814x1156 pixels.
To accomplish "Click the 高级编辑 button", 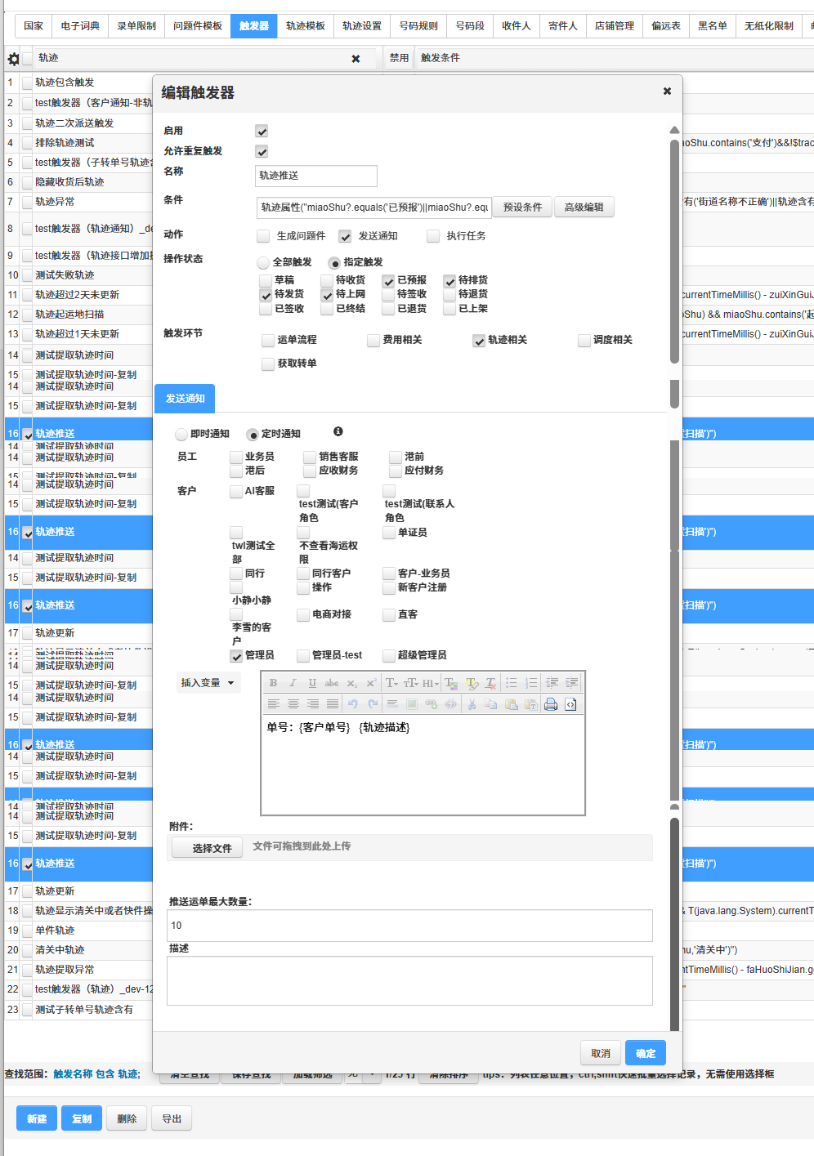I will [x=584, y=208].
